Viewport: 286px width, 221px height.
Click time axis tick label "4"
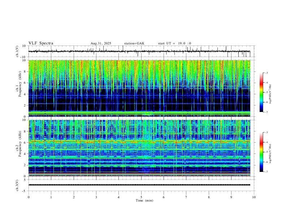[118, 197]
